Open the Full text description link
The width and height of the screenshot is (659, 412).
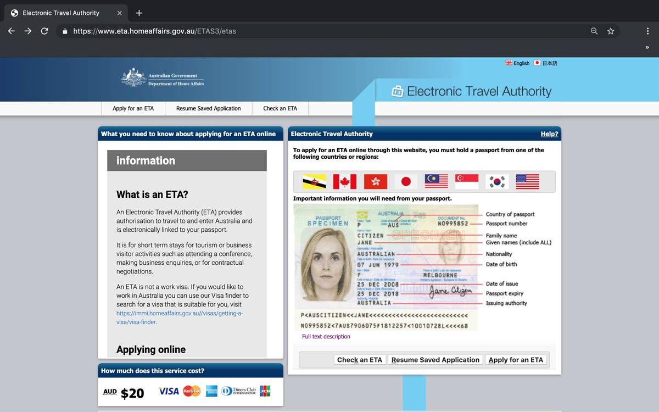pos(326,337)
